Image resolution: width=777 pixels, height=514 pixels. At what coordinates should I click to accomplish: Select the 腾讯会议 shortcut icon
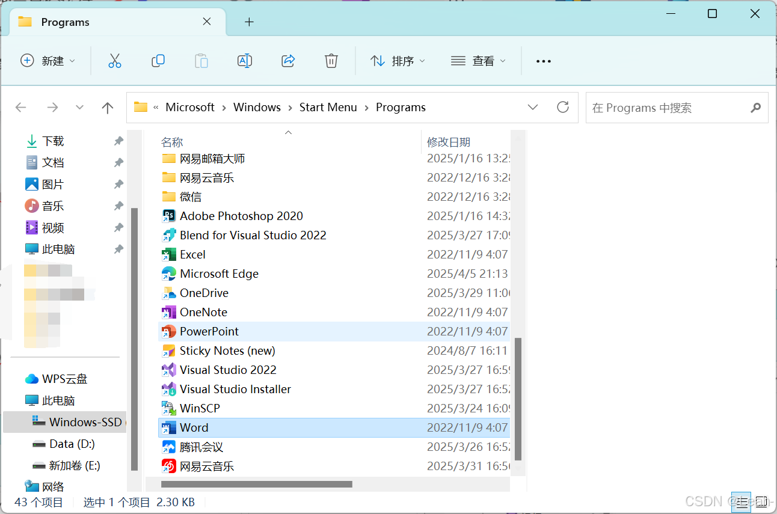pyautogui.click(x=169, y=447)
